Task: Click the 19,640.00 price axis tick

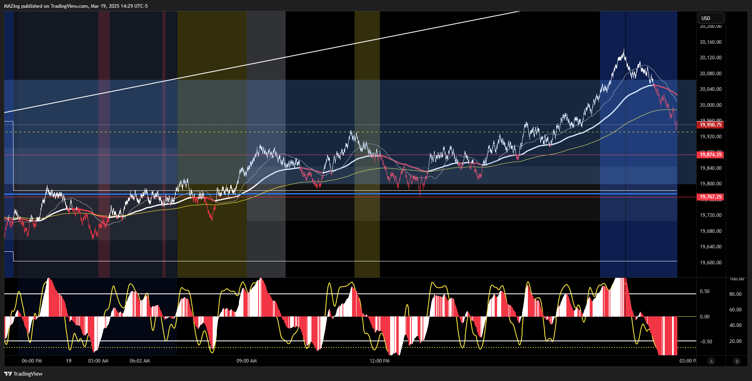Action: (711, 247)
